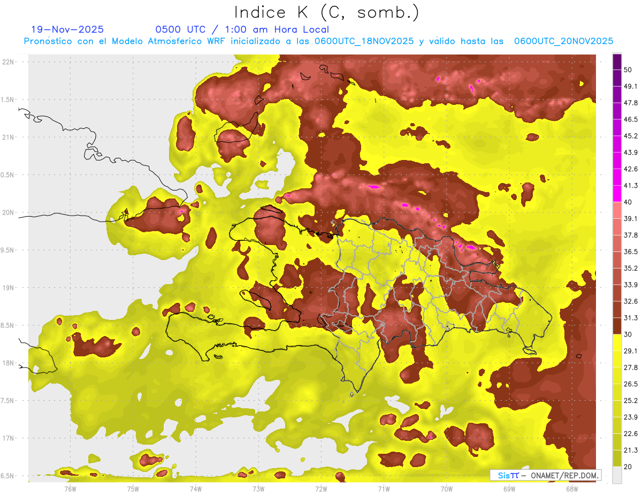Click the 74W longitude label

tap(196, 489)
